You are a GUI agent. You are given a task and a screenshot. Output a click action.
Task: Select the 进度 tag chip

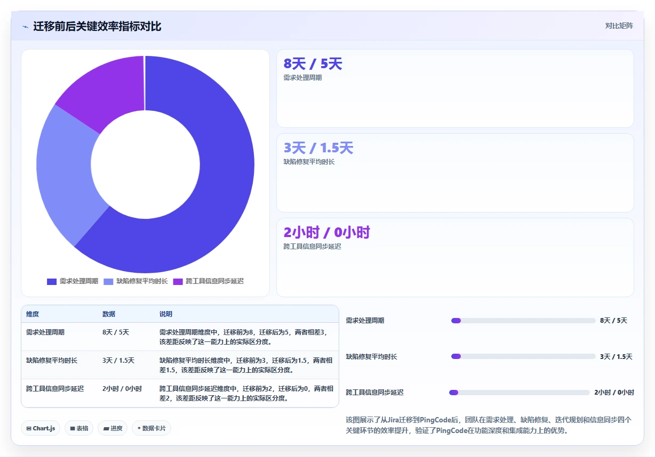click(x=113, y=428)
